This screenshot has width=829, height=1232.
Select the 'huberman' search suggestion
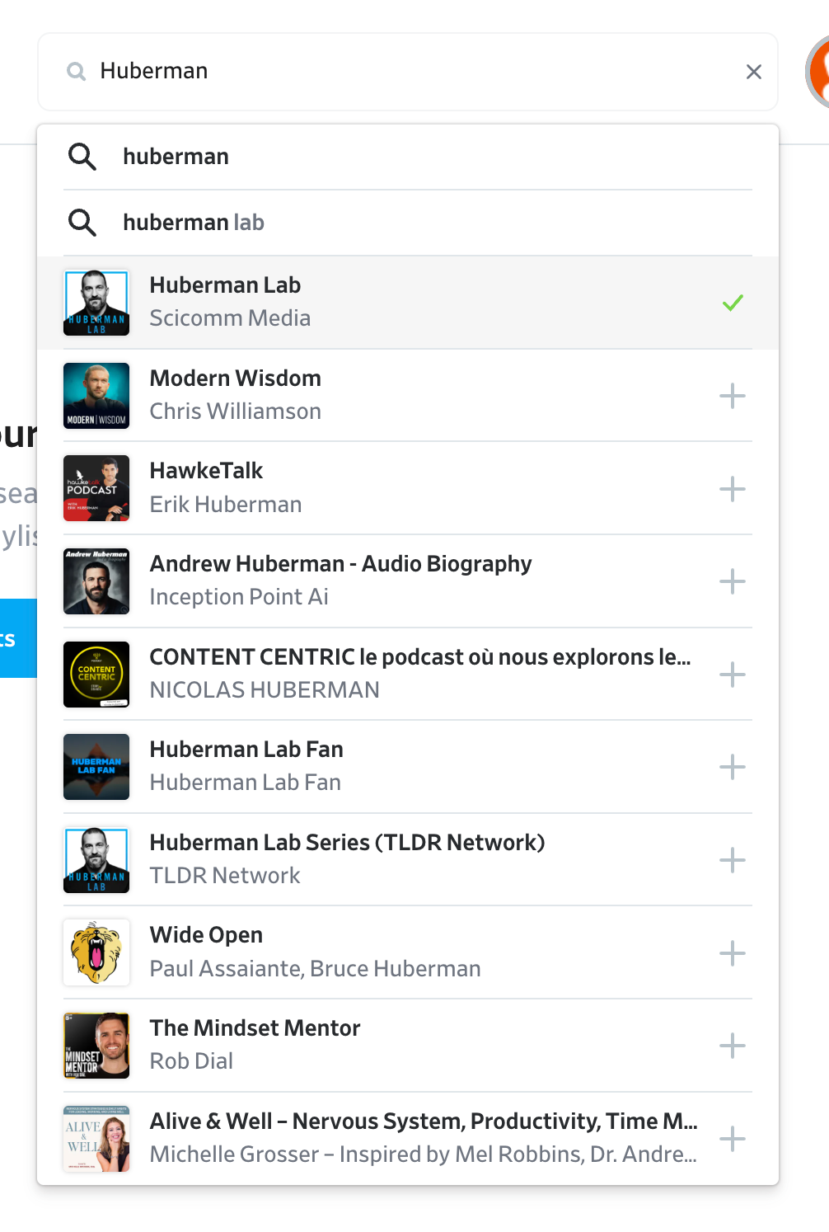(176, 157)
